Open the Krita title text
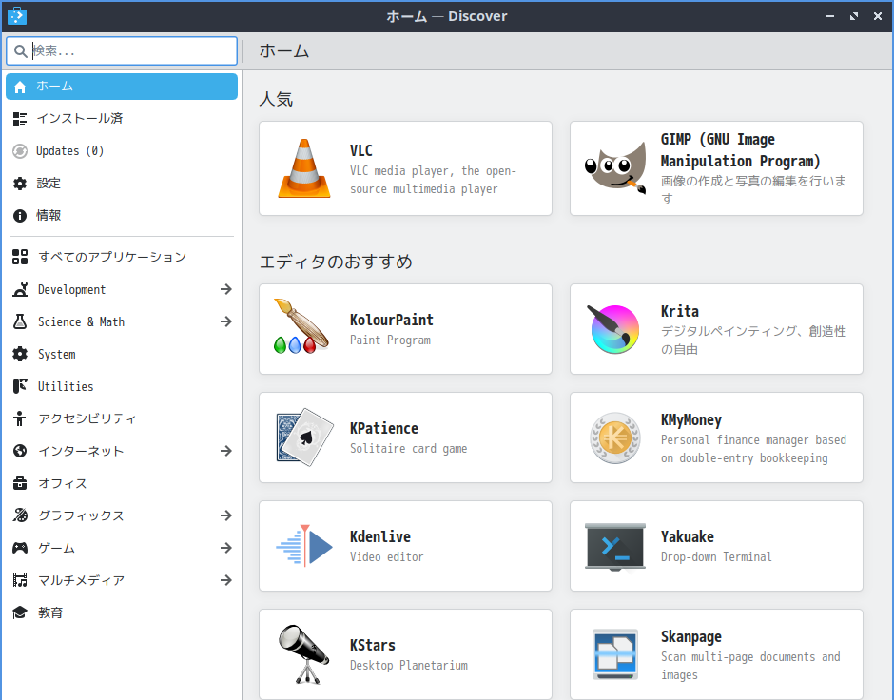 [680, 311]
